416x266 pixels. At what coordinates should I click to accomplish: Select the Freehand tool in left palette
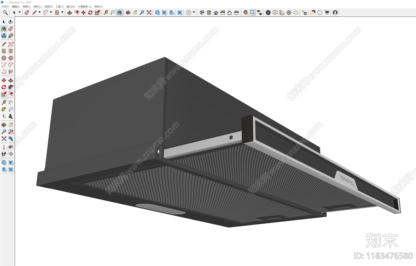[x=11, y=44]
